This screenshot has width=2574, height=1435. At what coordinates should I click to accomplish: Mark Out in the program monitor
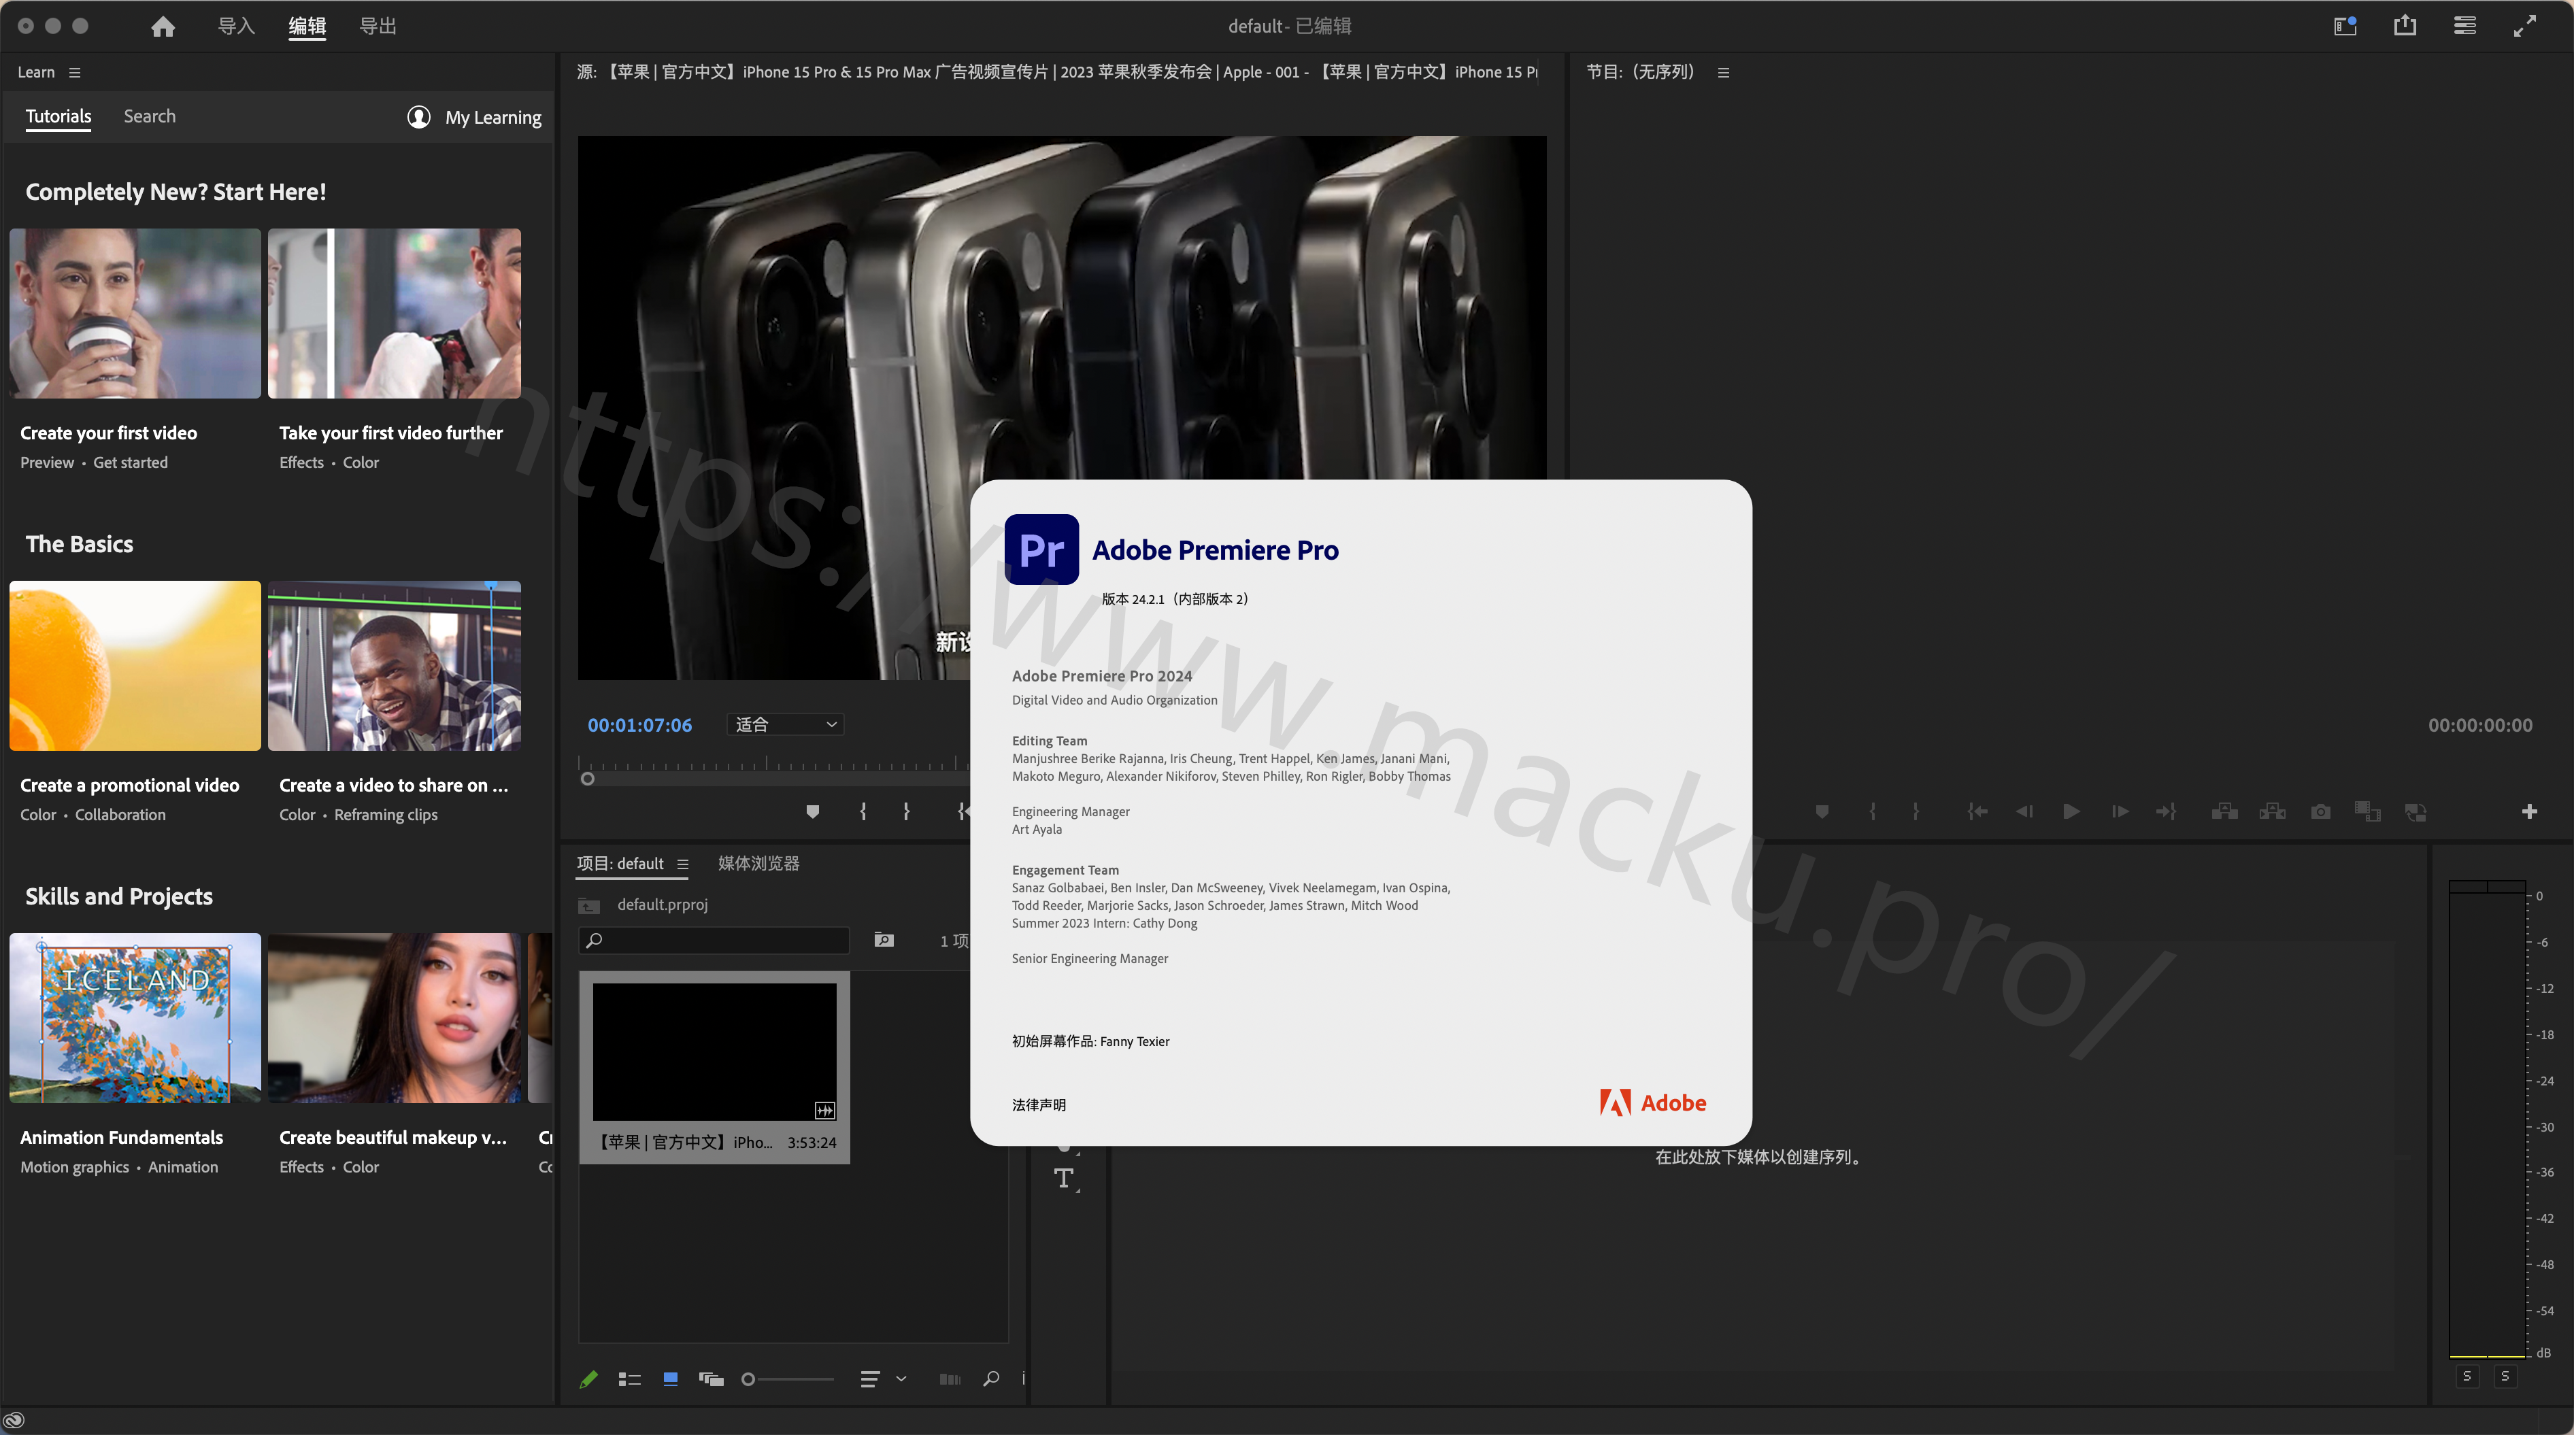click(1916, 811)
